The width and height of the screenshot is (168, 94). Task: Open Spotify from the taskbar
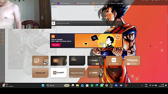[92, 85]
